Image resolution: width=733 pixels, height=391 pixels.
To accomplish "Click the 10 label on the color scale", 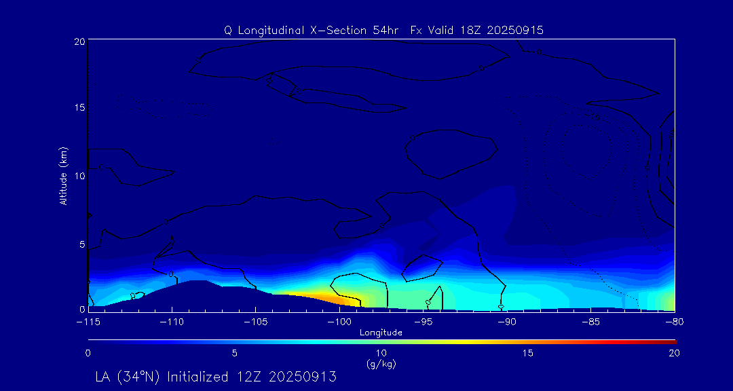I will coord(381,353).
